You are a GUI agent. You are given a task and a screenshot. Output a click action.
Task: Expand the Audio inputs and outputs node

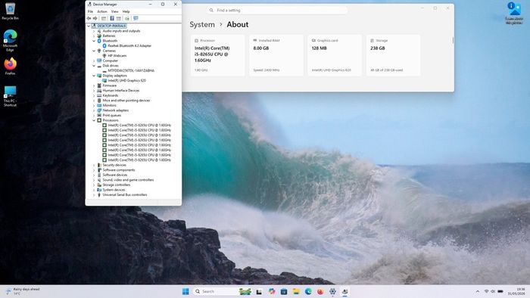click(x=94, y=31)
